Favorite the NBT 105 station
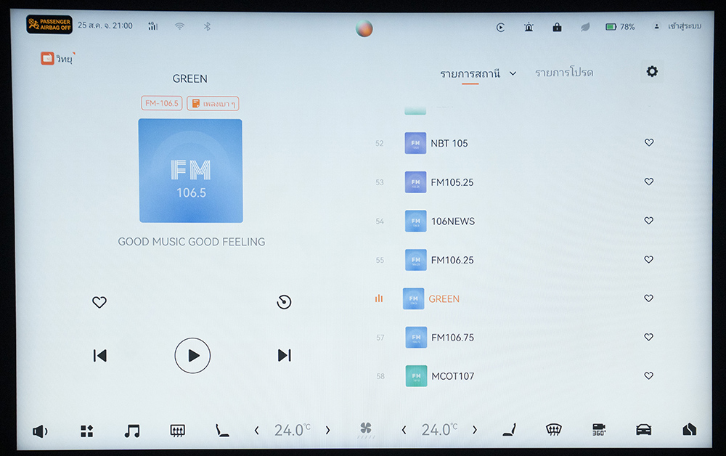The height and width of the screenshot is (456, 726). 649,143
